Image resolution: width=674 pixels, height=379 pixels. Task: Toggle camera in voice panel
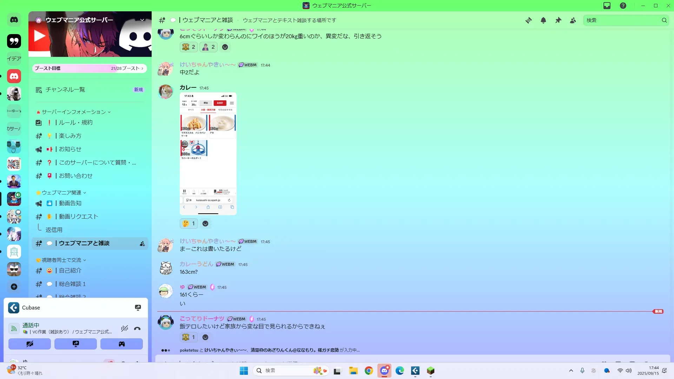(x=29, y=344)
